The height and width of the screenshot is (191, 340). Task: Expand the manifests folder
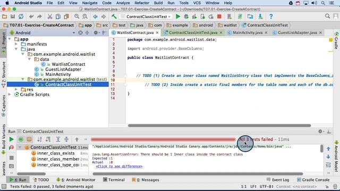16,44
